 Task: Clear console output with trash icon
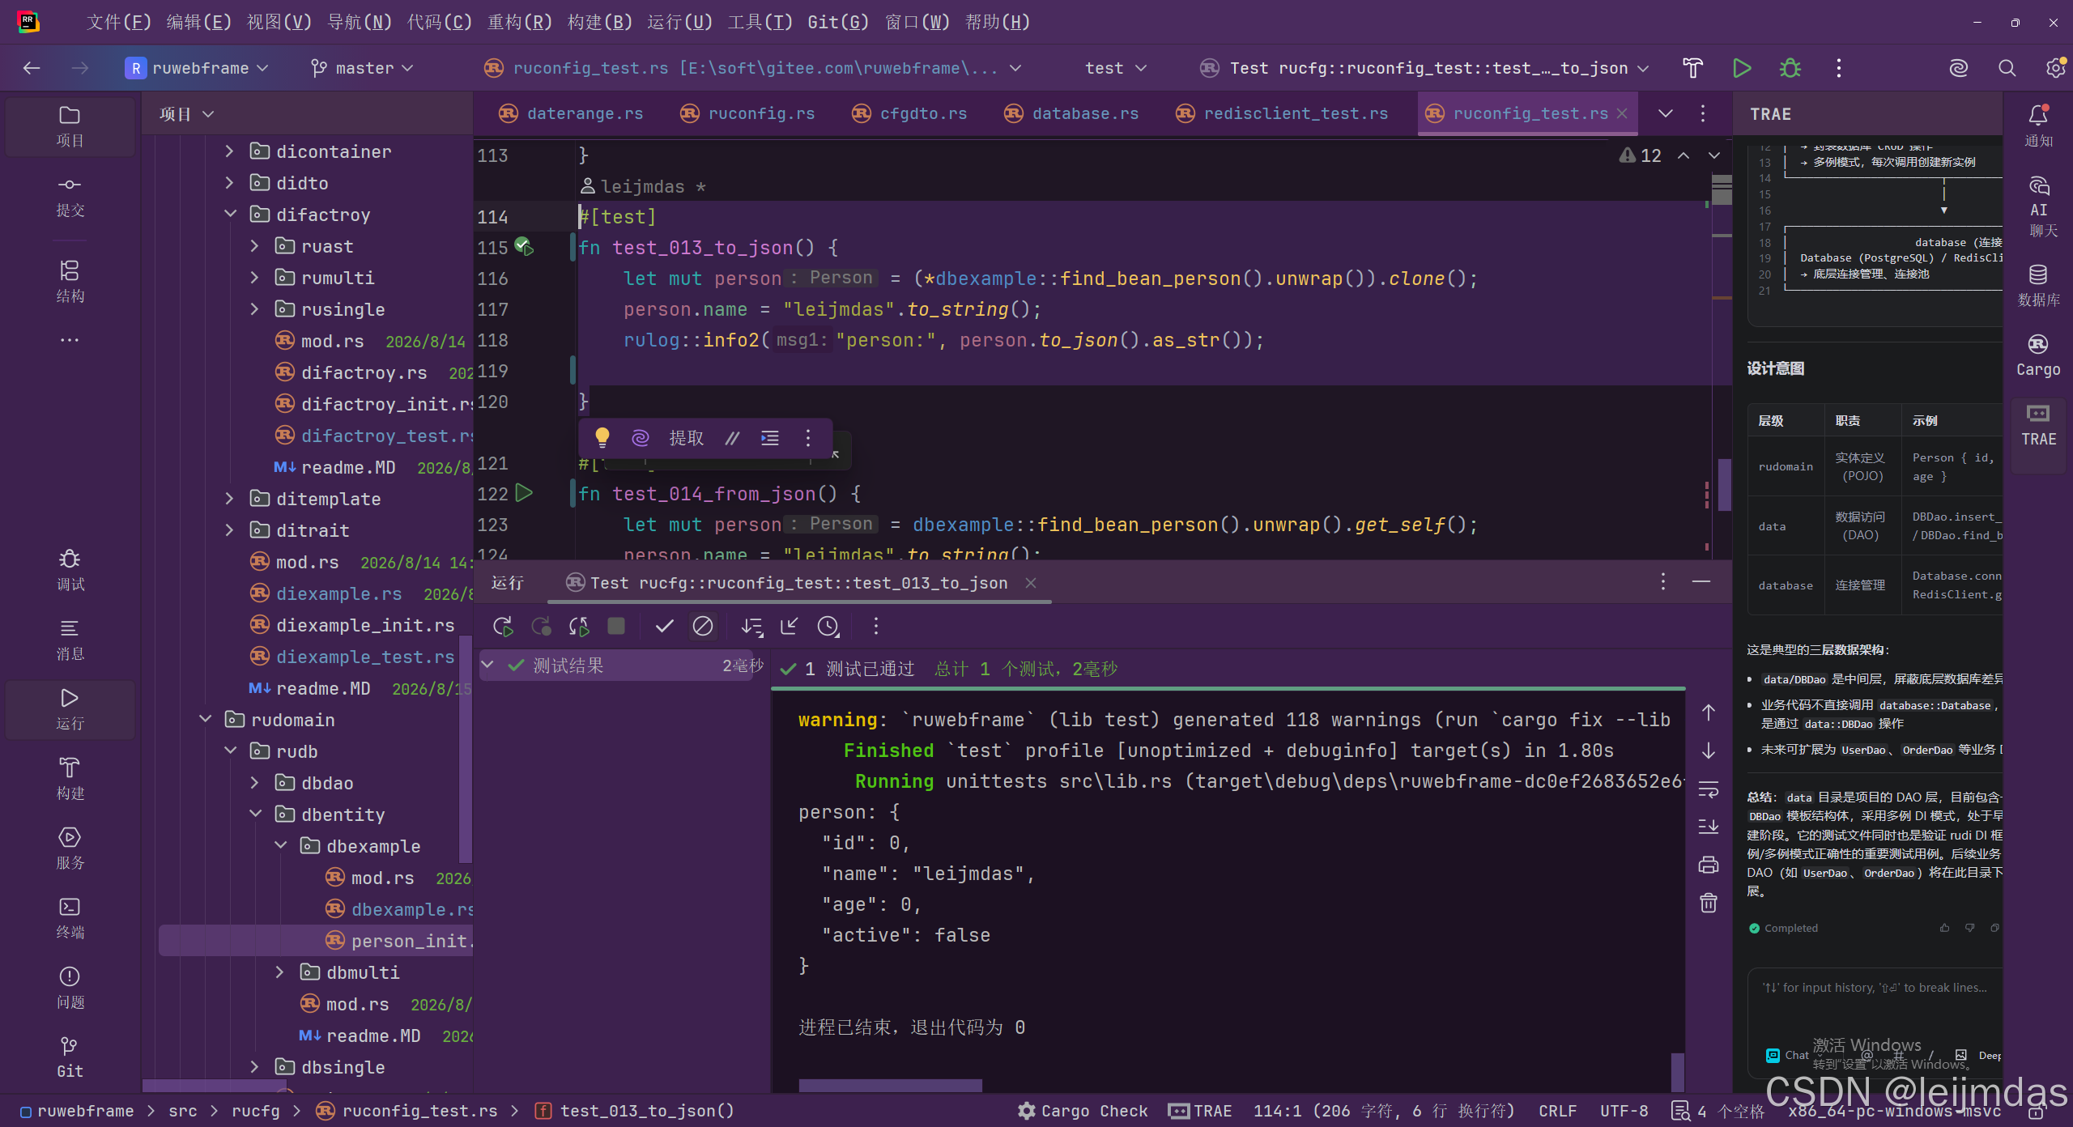coord(1709,903)
